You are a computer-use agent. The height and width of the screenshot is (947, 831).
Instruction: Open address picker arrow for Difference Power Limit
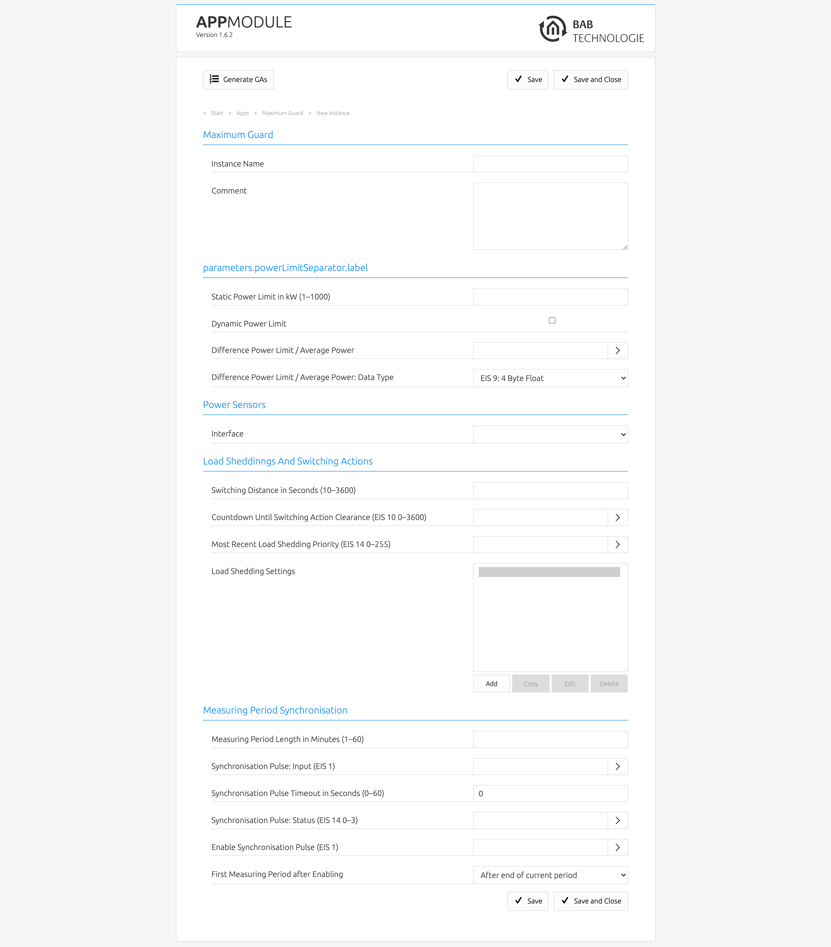point(617,351)
